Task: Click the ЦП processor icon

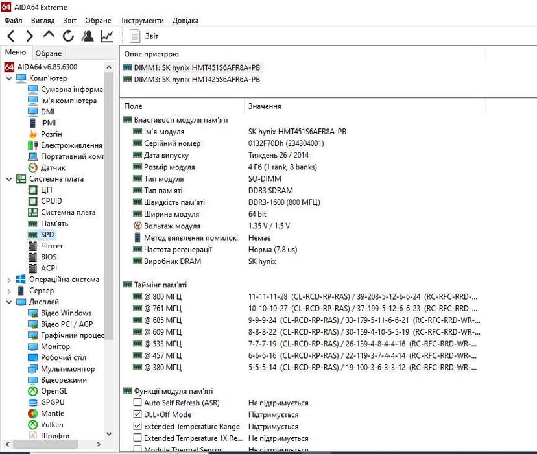Action: coord(33,190)
